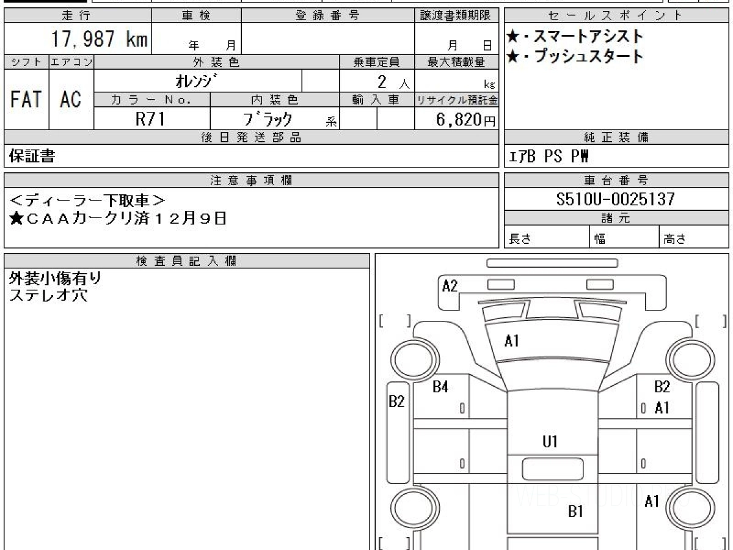Select the 純正装備 section header
Viewport: 733px width, 550px height.
[616, 137]
